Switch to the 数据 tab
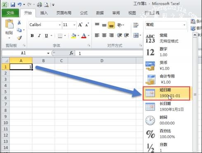 click(x=100, y=13)
